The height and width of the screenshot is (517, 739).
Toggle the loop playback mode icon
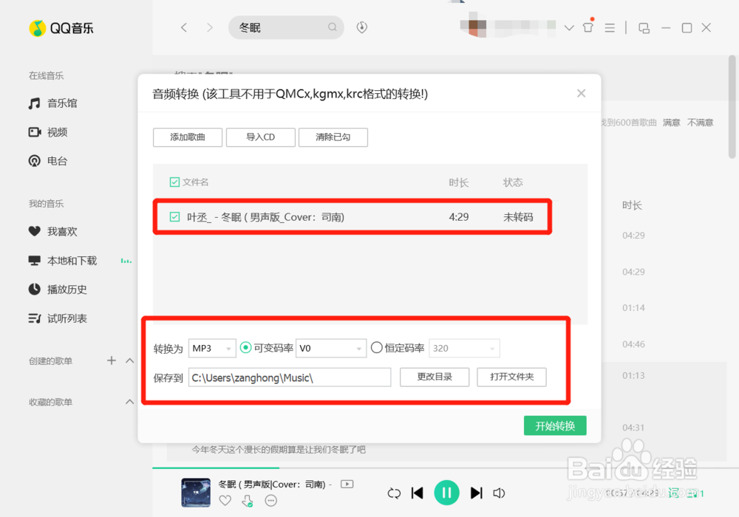(x=394, y=493)
